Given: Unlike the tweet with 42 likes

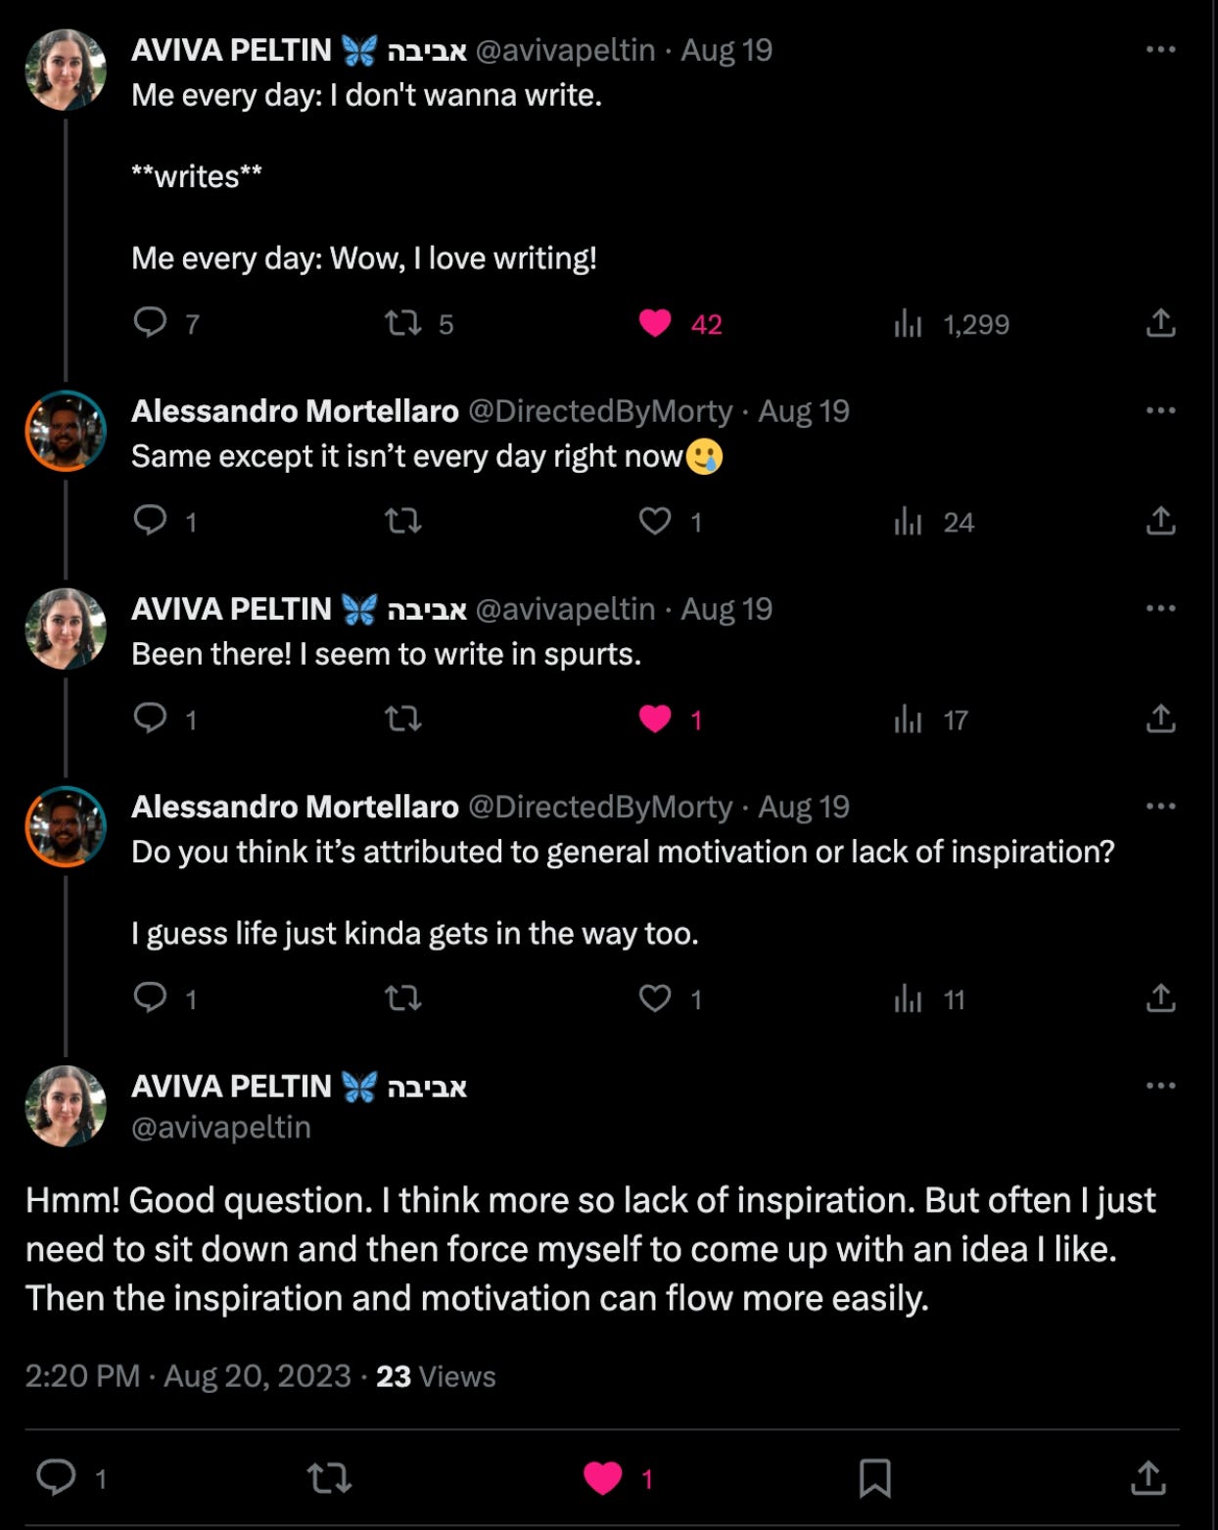Looking at the screenshot, I should pos(655,323).
